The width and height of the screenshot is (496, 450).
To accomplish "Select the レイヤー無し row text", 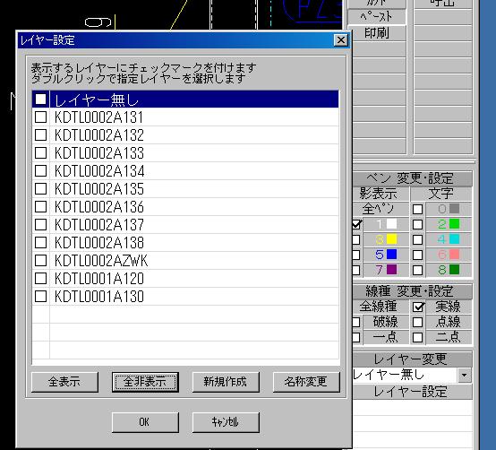I will pyautogui.click(x=97, y=100).
